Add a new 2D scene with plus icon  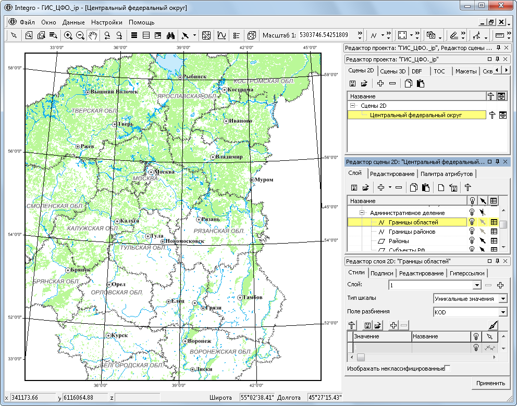coord(380,84)
